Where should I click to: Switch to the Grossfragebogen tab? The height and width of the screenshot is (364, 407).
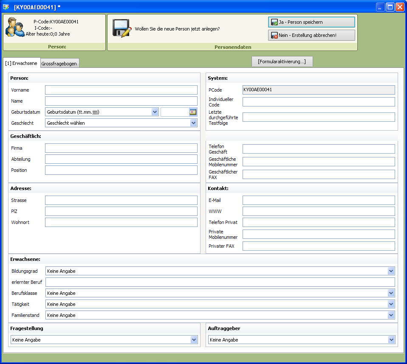tap(59, 64)
